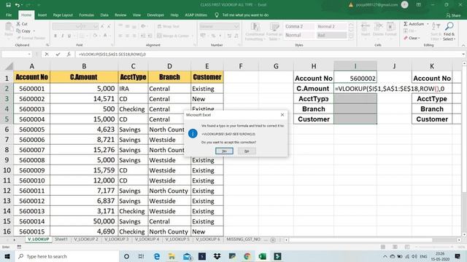This screenshot has width=467, height=262.
Task: Switch to Page Break Preview in the status bar
Action: [407, 247]
